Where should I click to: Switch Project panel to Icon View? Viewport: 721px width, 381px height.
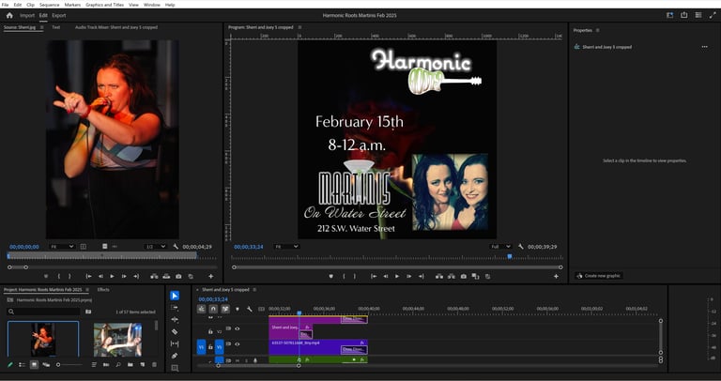pos(34,364)
